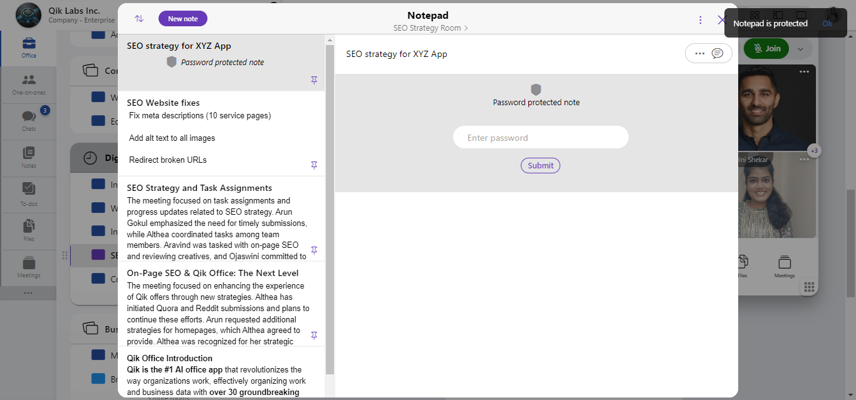Unpin the SEO strategy for XYZ App note

(314, 80)
